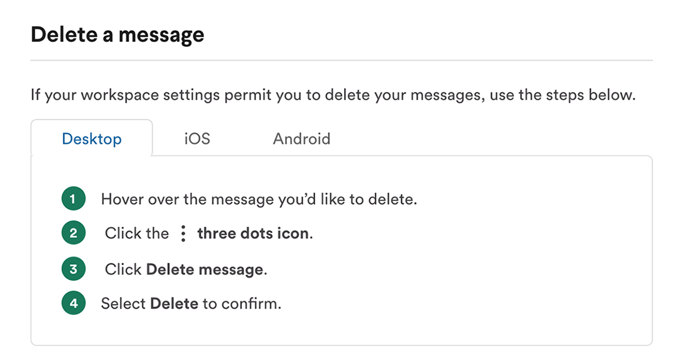Click the "Click the" text in step two
The width and height of the screenshot is (688, 358).
pos(136,233)
